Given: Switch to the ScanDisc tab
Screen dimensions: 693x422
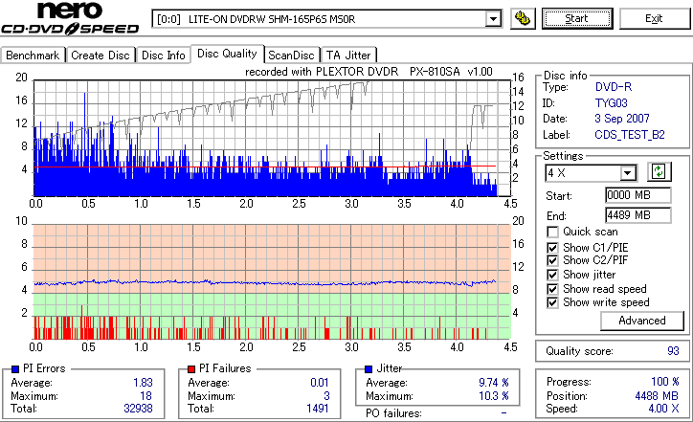Looking at the screenshot, I should pos(291,56).
